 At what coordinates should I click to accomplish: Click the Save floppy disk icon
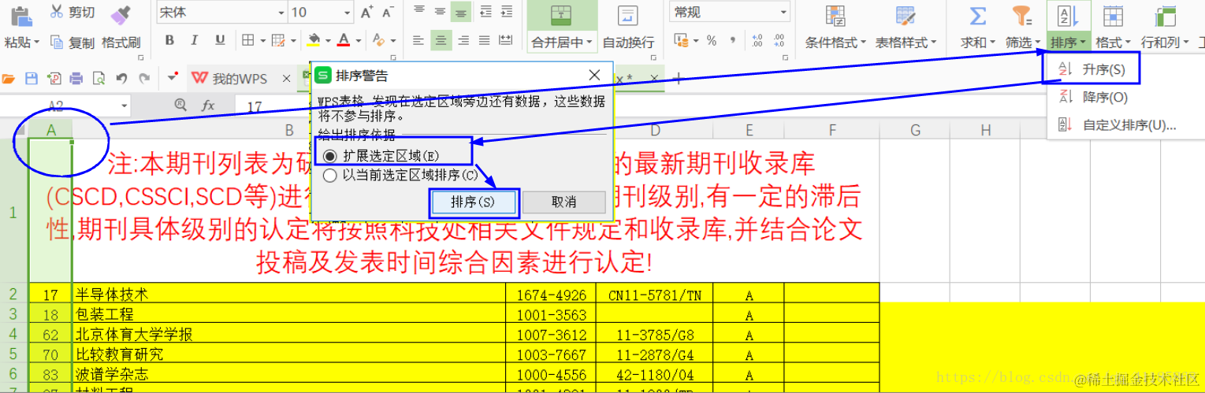[32, 78]
